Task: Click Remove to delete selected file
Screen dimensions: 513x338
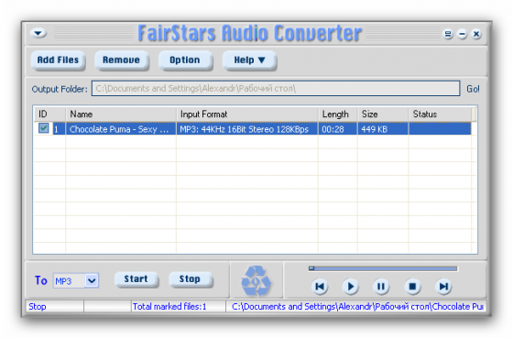Action: (121, 60)
